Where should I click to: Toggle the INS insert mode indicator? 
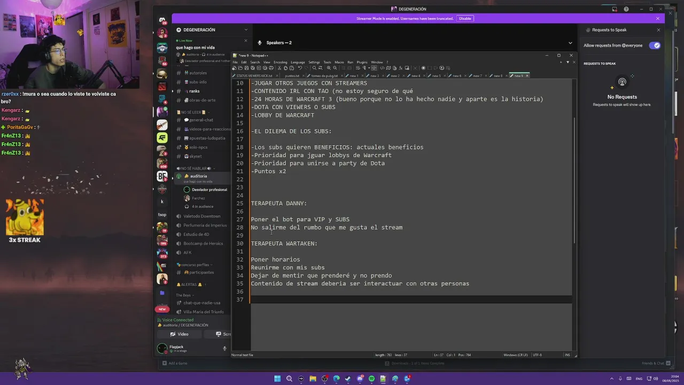[568, 355]
